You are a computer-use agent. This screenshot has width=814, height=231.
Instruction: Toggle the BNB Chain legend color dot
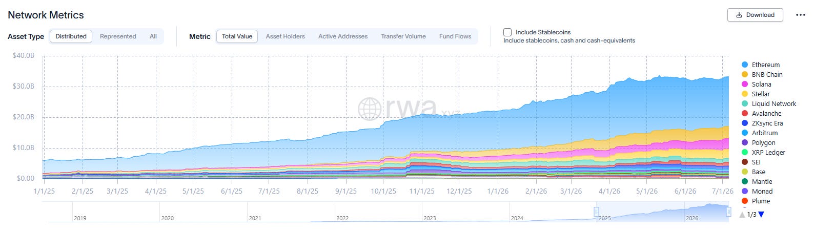745,74
